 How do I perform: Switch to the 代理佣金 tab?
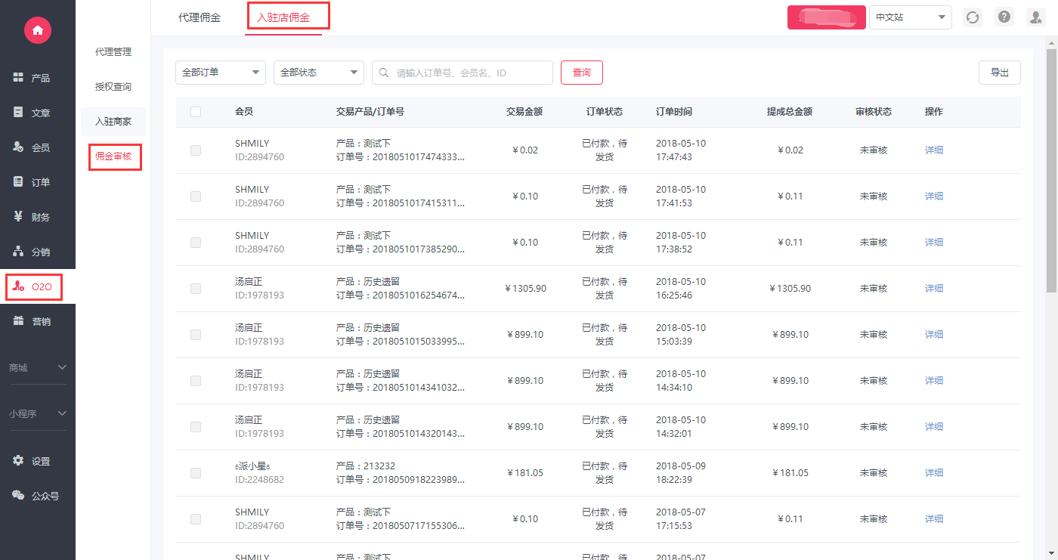tap(200, 17)
